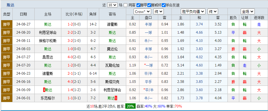Image resolution: width=268 pixels, height=111 pixels.
Task: Uncheck the 挪甲 league checkbox
Action: coord(138,5)
